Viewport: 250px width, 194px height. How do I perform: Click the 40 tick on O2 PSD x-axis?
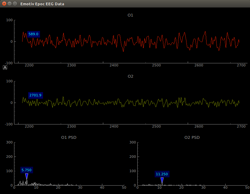tap(225, 187)
